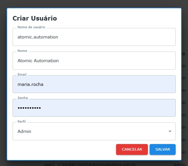Click the user1 email row behind dialog

click(x=90, y=165)
